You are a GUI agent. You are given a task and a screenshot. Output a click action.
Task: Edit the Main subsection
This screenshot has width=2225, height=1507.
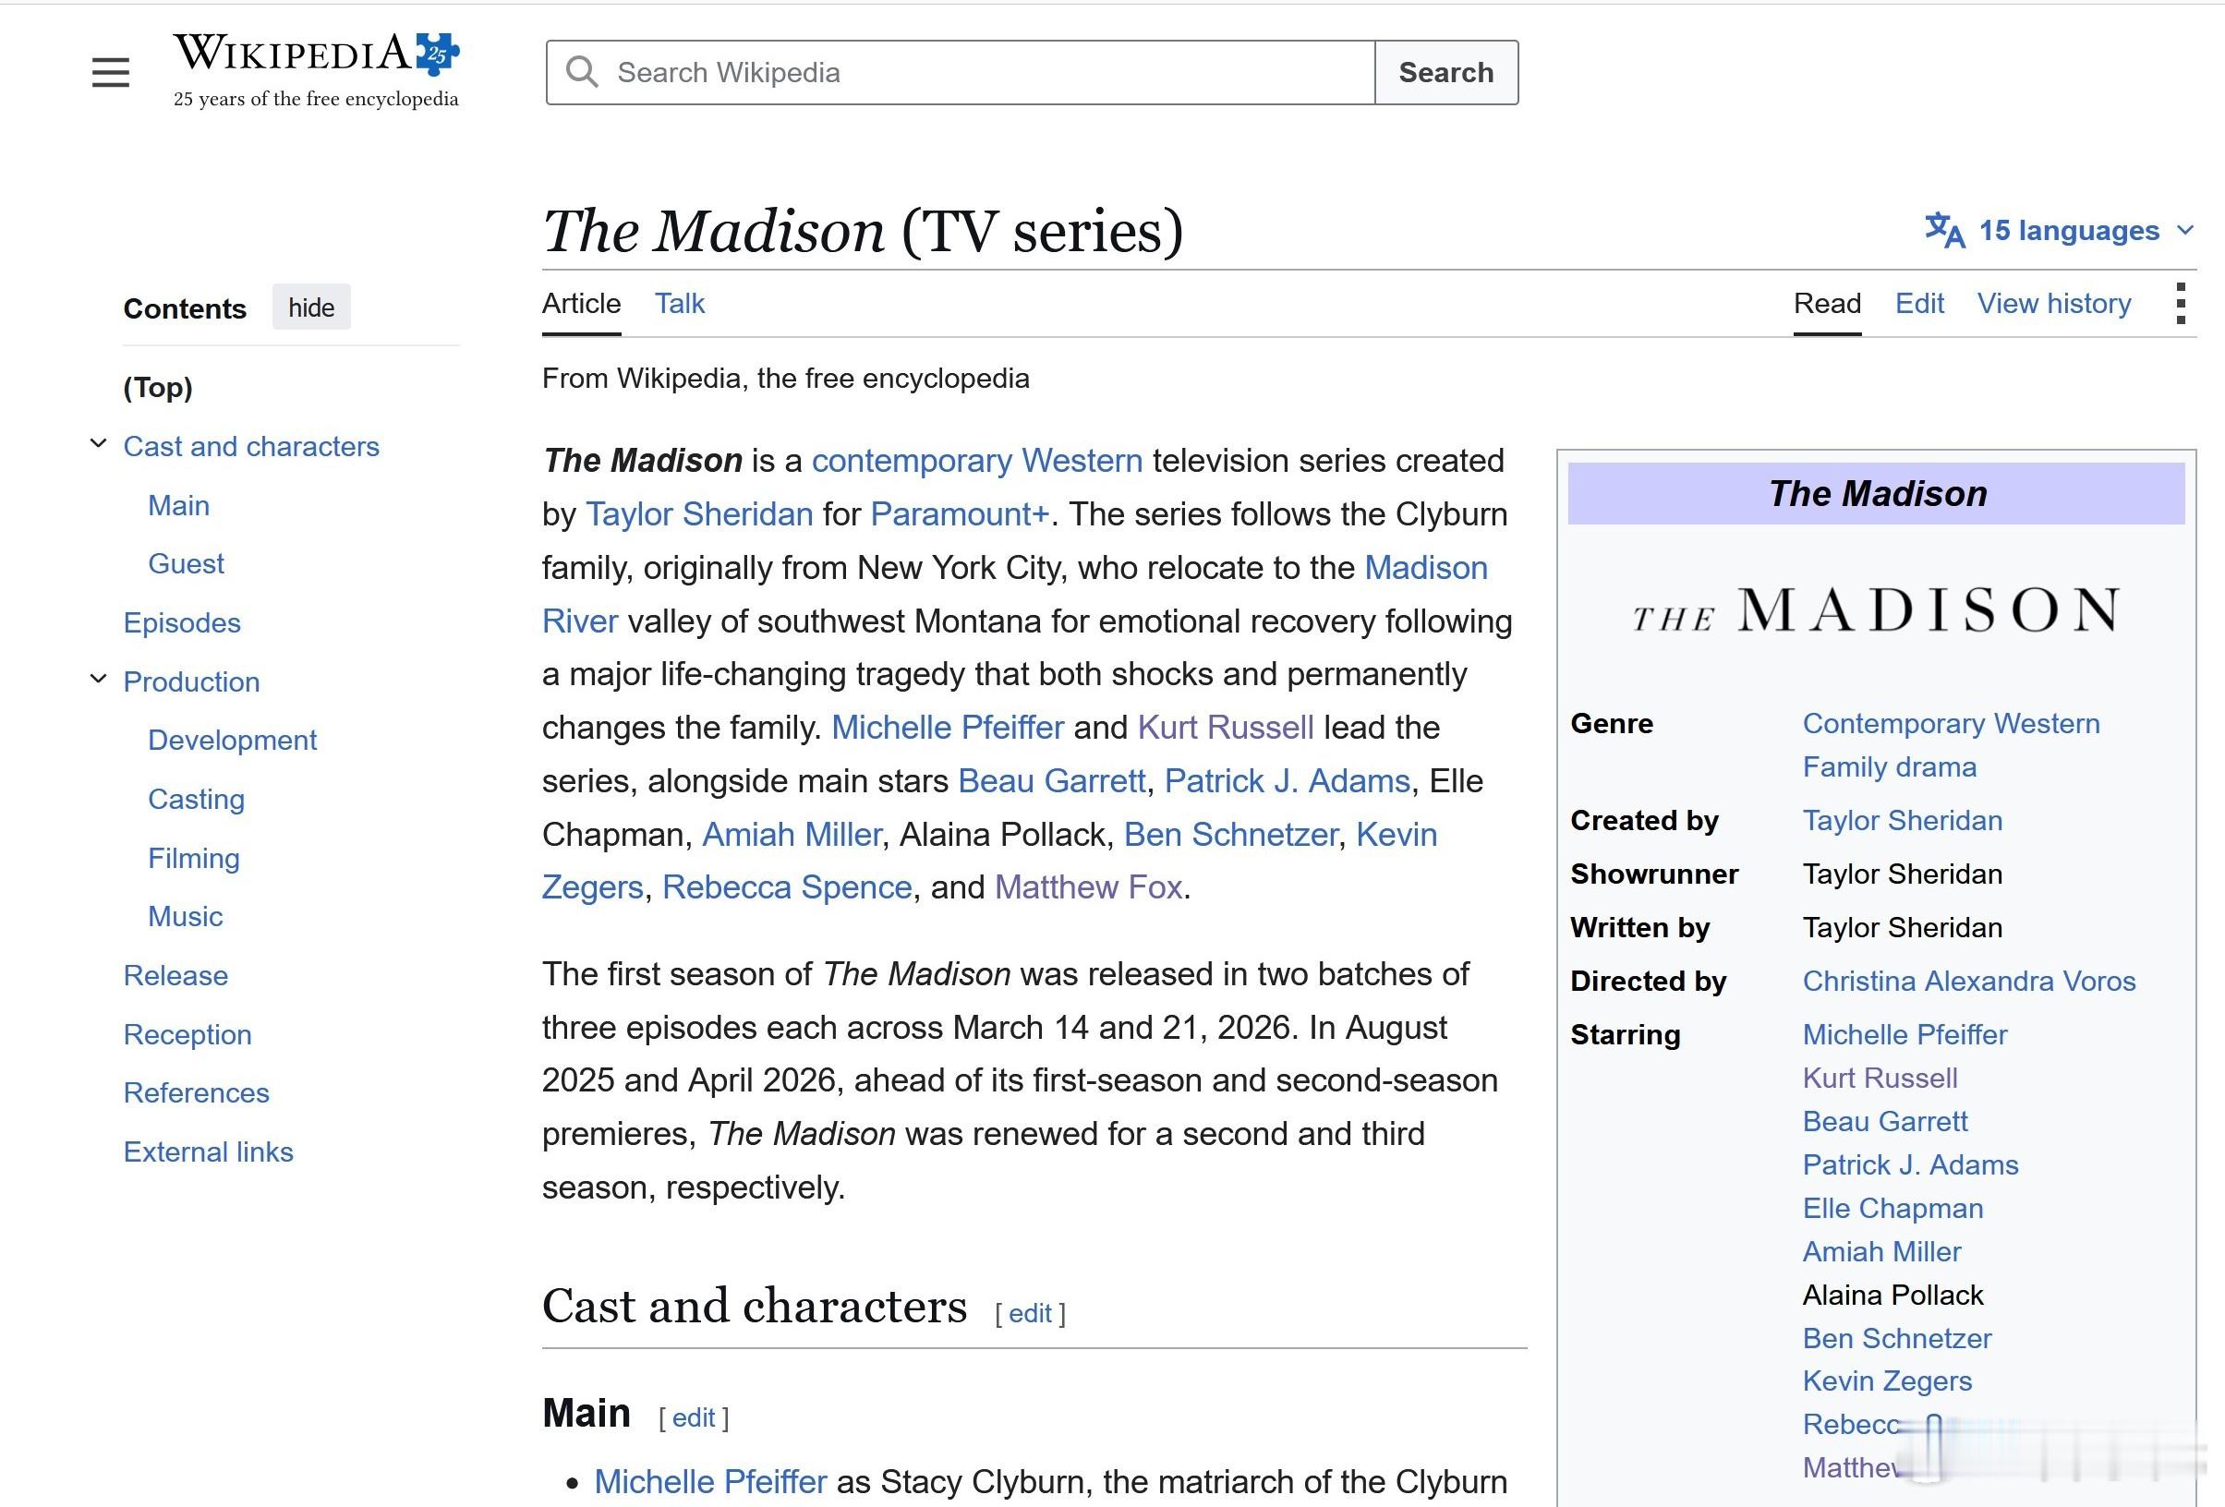[x=693, y=1418]
